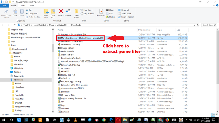This screenshot has width=219, height=123.
Task: Click the Edit button in Open group
Action: point(109,13)
